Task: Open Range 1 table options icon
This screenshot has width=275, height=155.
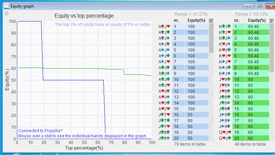Action: coord(211,21)
